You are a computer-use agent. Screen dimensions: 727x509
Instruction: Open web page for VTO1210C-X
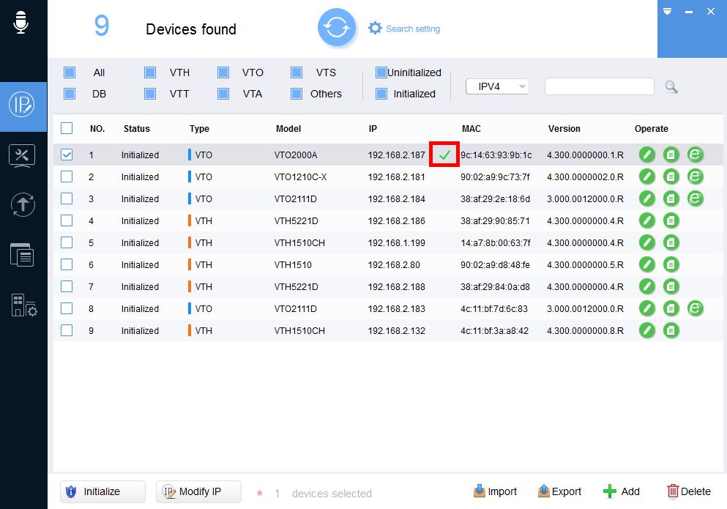[x=695, y=177]
